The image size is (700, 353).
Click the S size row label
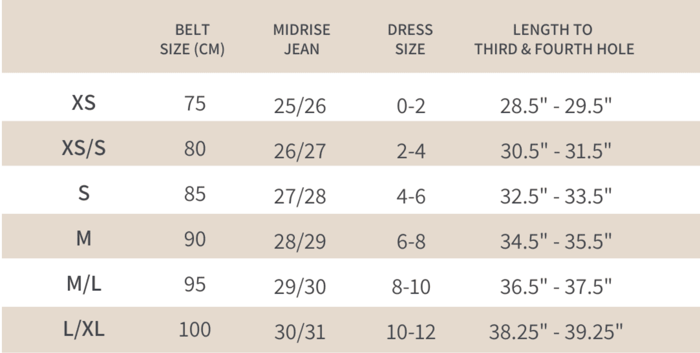83,193
